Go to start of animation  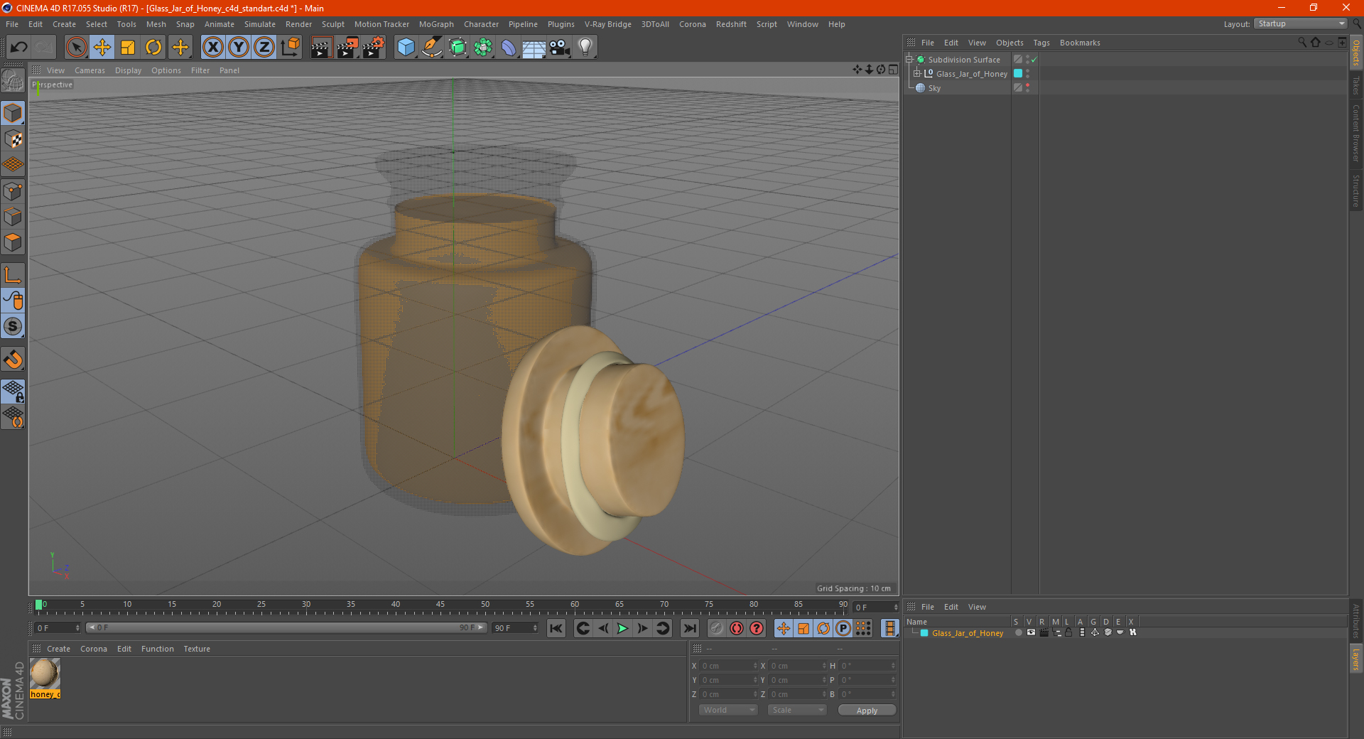[556, 628]
